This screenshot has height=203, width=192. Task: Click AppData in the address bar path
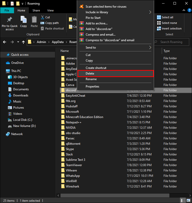point(58,42)
